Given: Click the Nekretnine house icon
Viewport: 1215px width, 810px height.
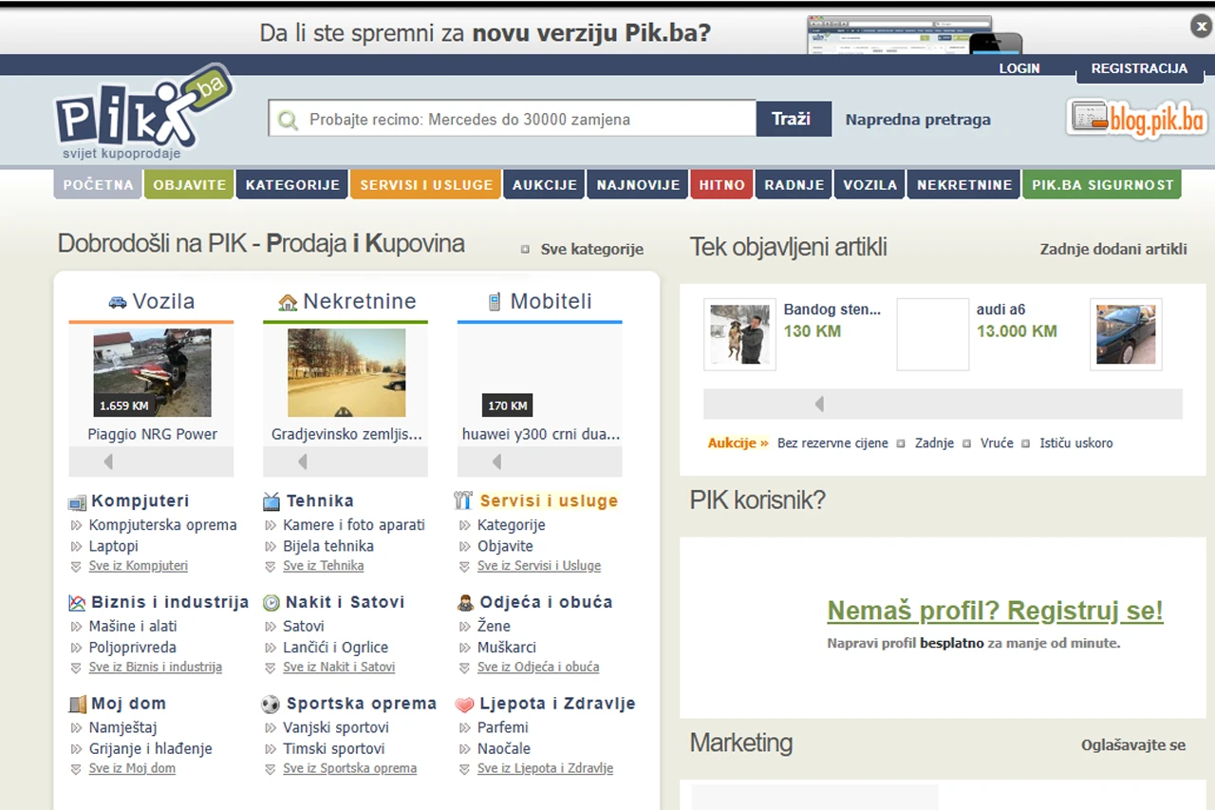Looking at the screenshot, I should point(288,302).
